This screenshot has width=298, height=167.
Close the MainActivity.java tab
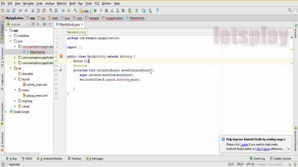[x=82, y=24]
